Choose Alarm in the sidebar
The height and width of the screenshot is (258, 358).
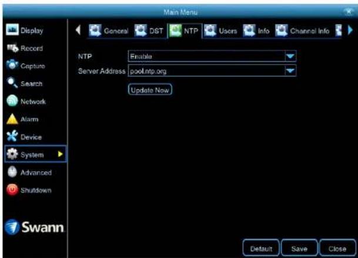pyautogui.click(x=29, y=119)
